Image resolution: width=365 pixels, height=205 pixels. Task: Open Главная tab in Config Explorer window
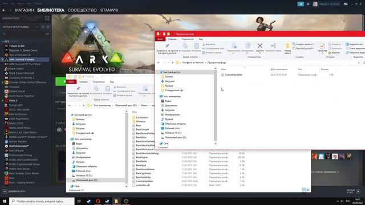coord(83,82)
